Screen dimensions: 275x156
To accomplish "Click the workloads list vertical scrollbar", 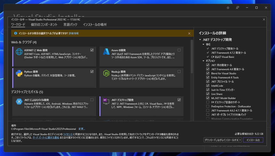I will [192, 56].
